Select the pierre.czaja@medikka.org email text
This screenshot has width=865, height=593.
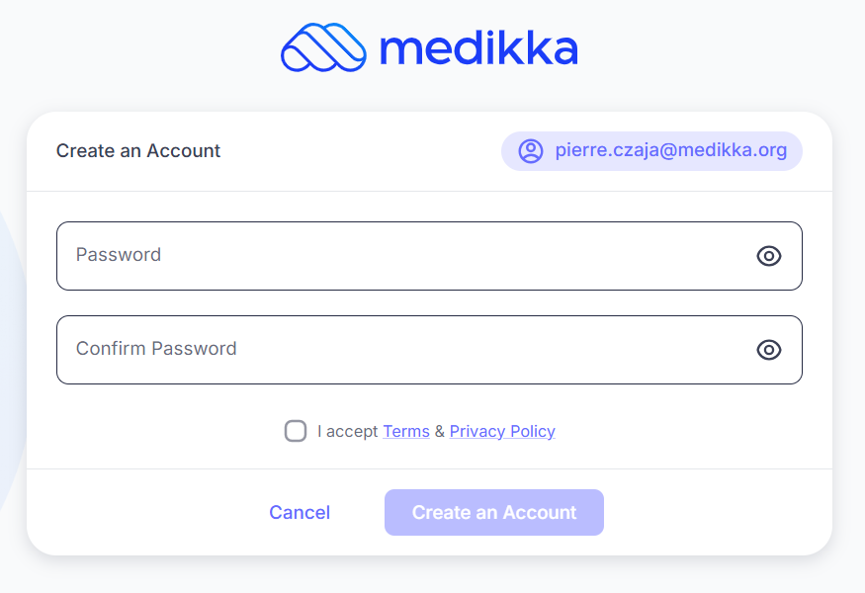pos(670,151)
